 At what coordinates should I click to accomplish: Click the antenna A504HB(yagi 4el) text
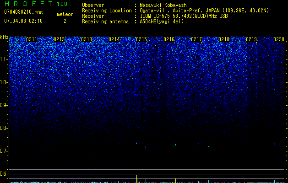pos(162,22)
